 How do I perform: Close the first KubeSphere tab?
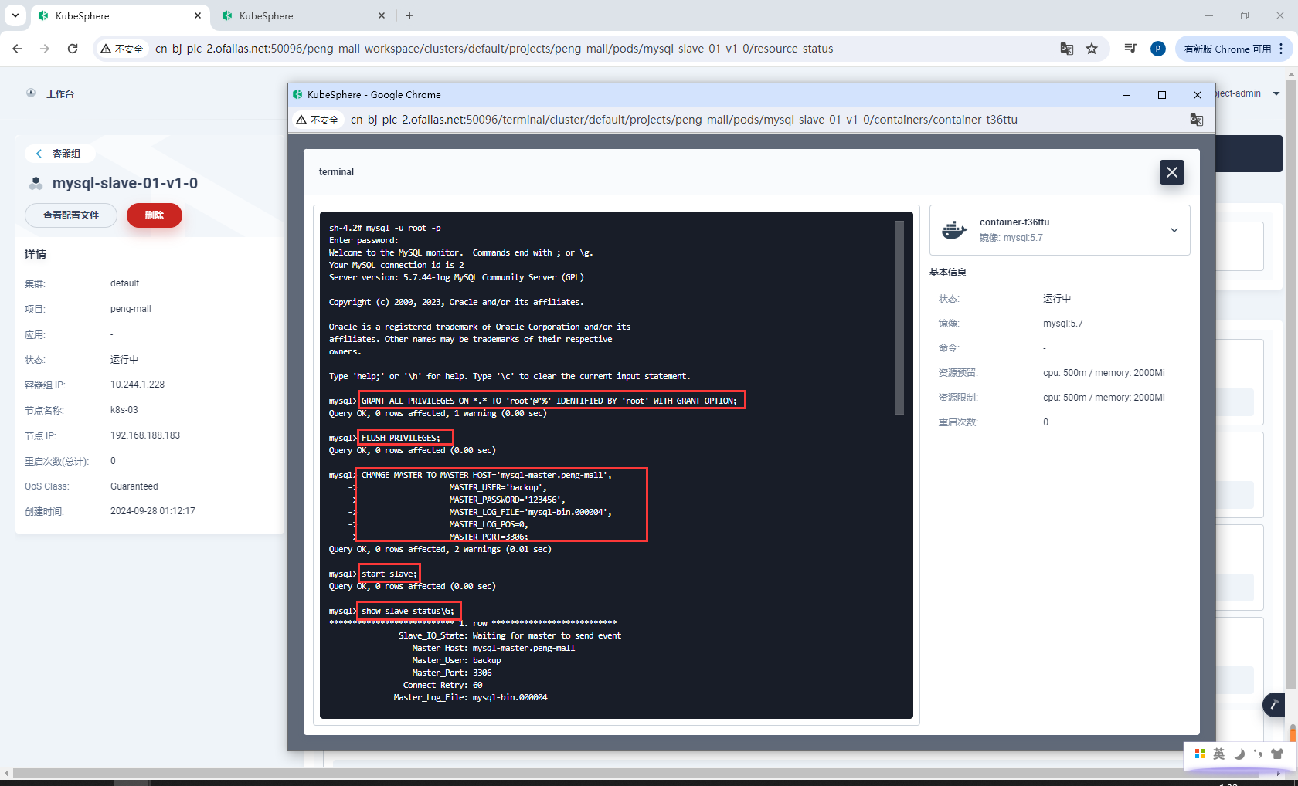pos(197,15)
